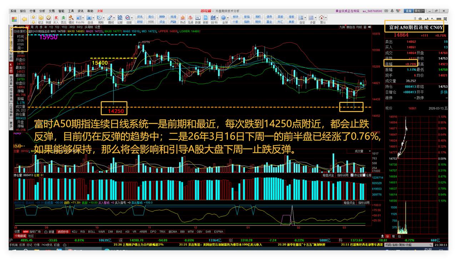Open the 分析 menu
This screenshot has height=259, width=457.
42,11
